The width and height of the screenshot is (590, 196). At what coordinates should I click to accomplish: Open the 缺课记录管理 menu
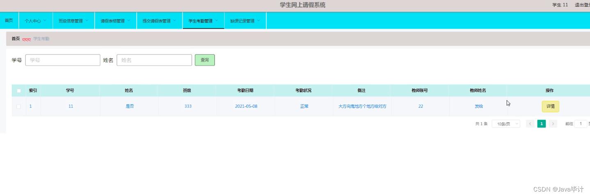[x=245, y=21]
